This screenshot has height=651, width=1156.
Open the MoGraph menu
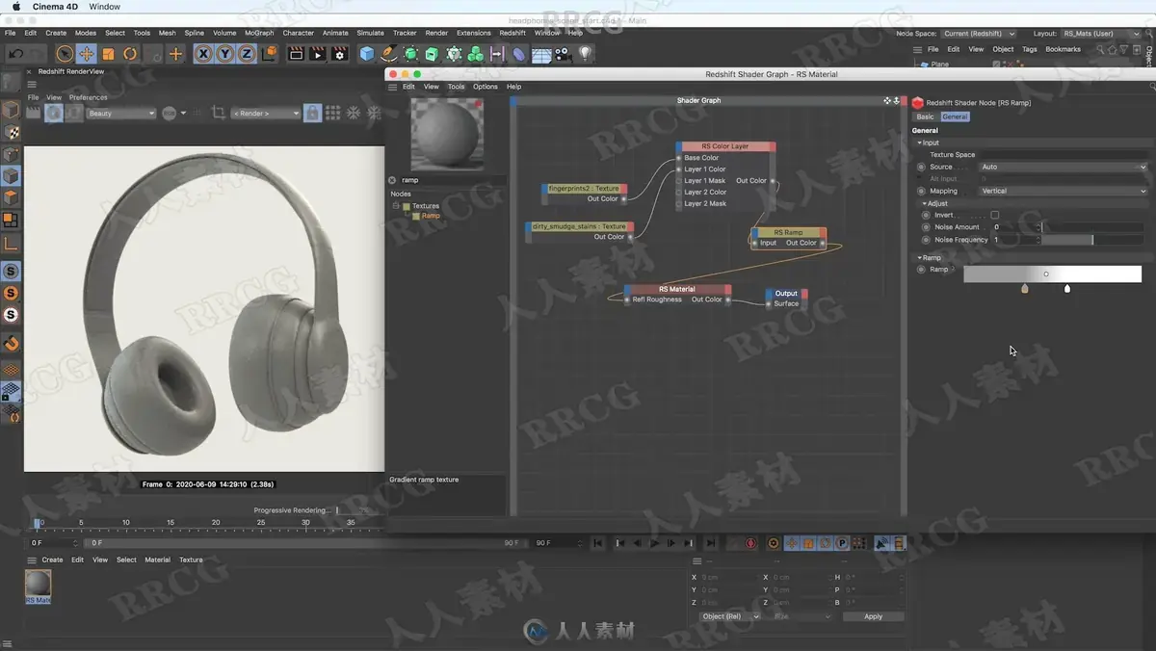coord(259,33)
